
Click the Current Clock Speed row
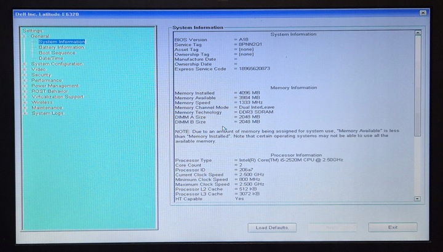pyautogui.click(x=220, y=175)
